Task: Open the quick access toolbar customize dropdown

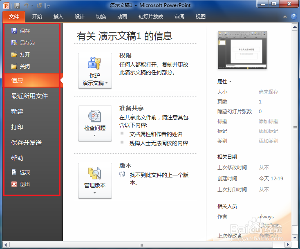Action: click(48, 6)
